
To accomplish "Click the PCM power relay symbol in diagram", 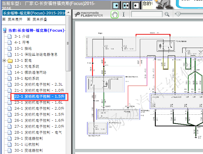I will 165,46.
